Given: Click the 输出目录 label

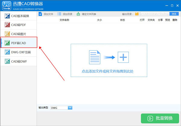Looking at the screenshot, I should (x=128, y=14).
